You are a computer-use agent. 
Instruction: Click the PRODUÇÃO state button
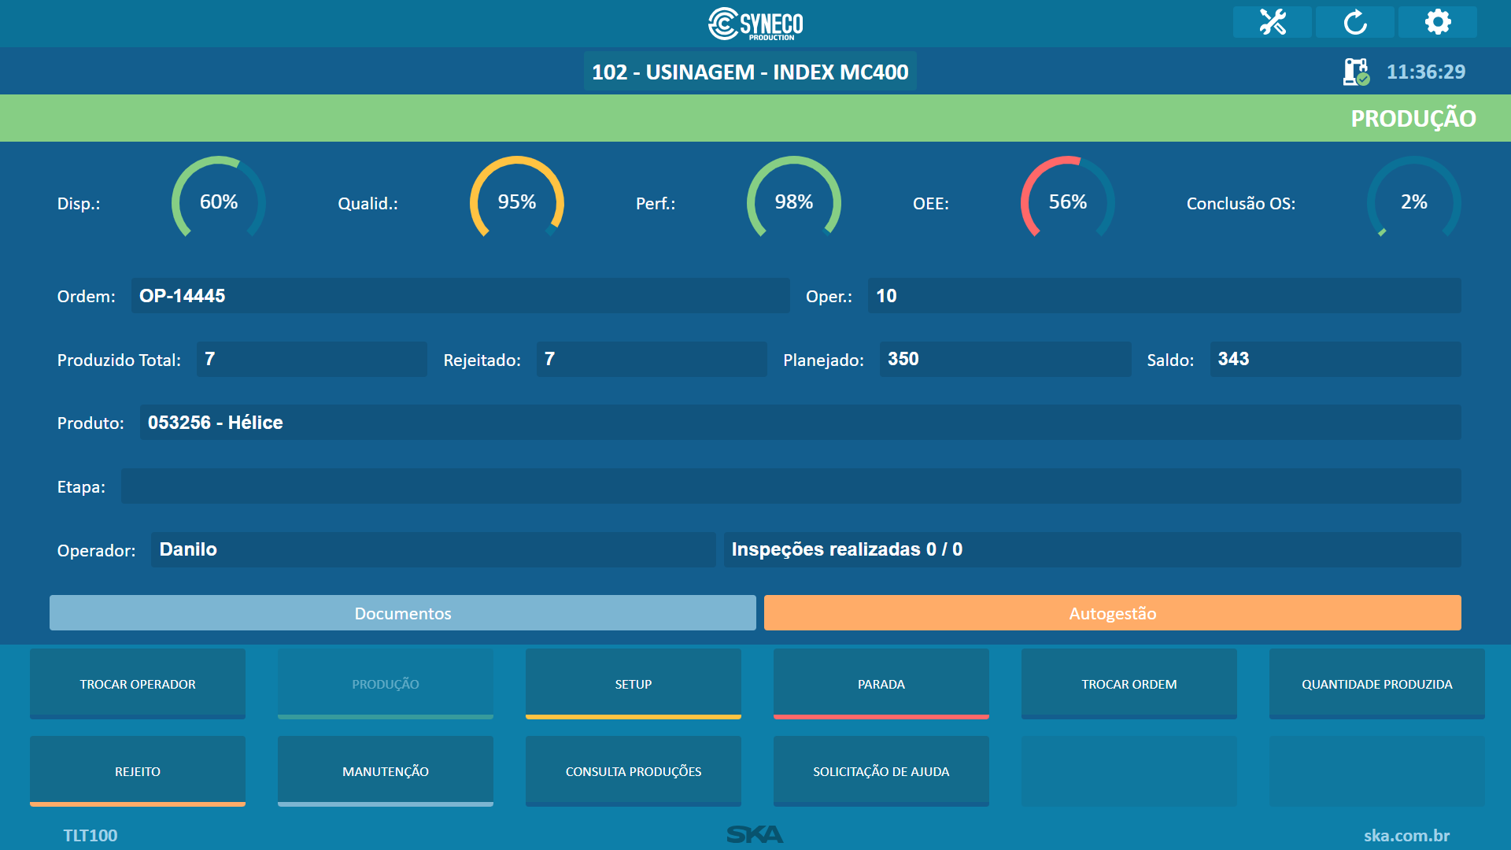[x=386, y=684]
